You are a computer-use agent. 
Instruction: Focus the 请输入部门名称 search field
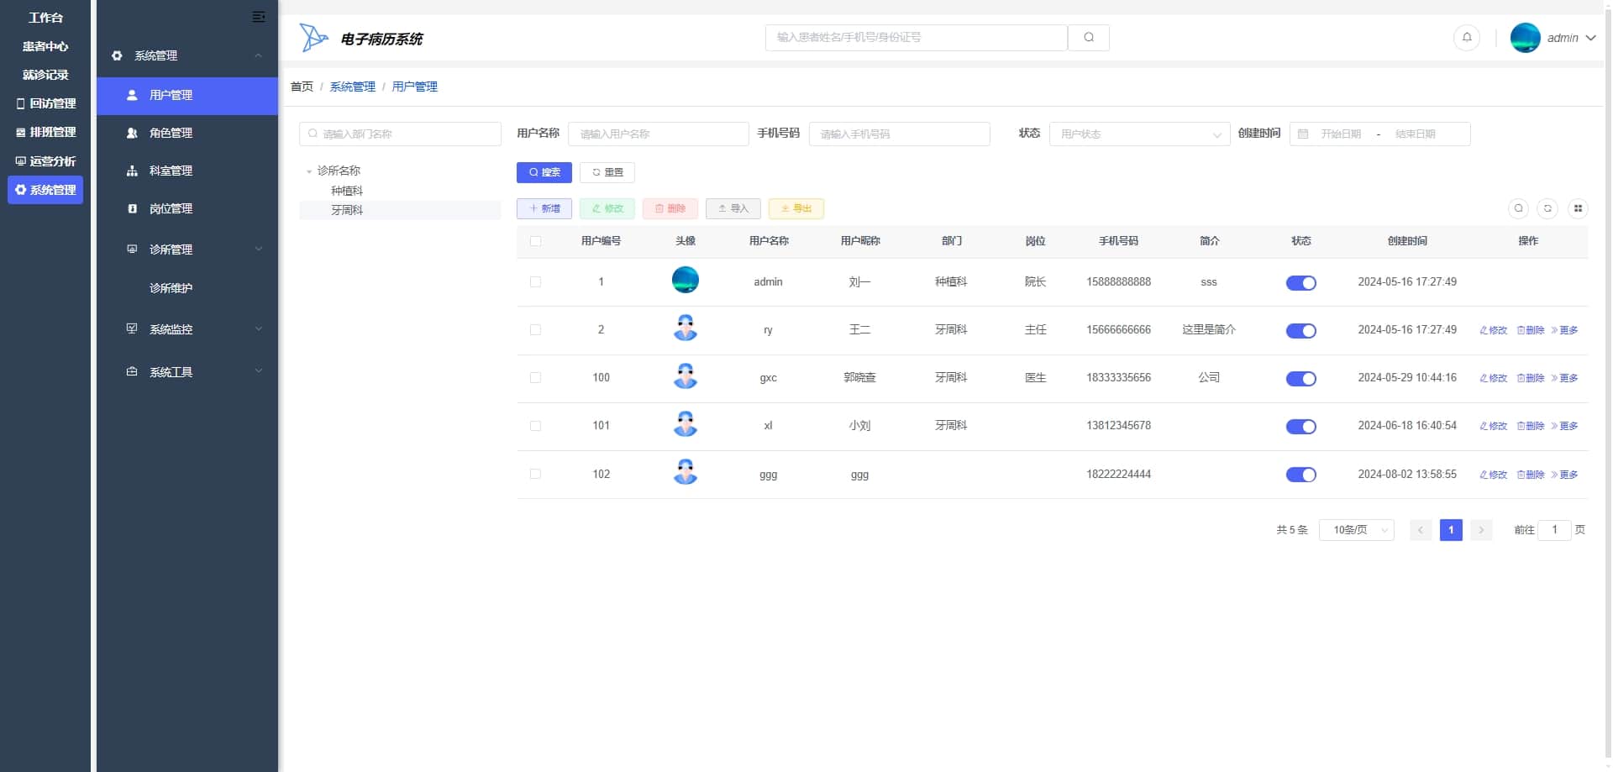point(400,134)
